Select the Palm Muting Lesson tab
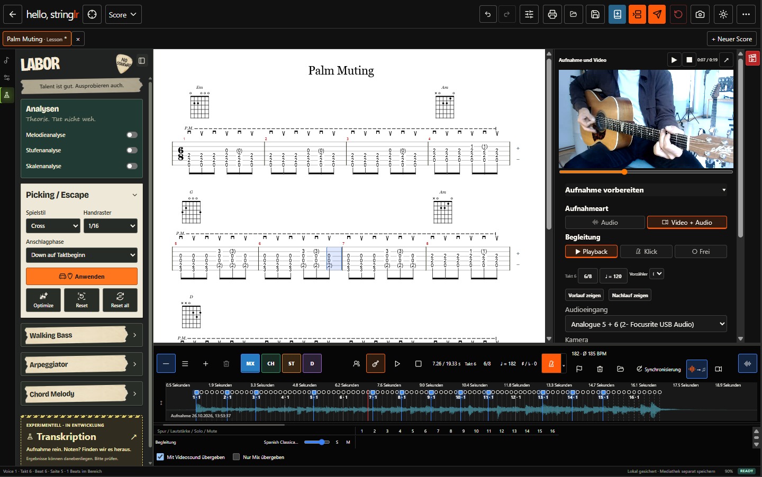 37,39
